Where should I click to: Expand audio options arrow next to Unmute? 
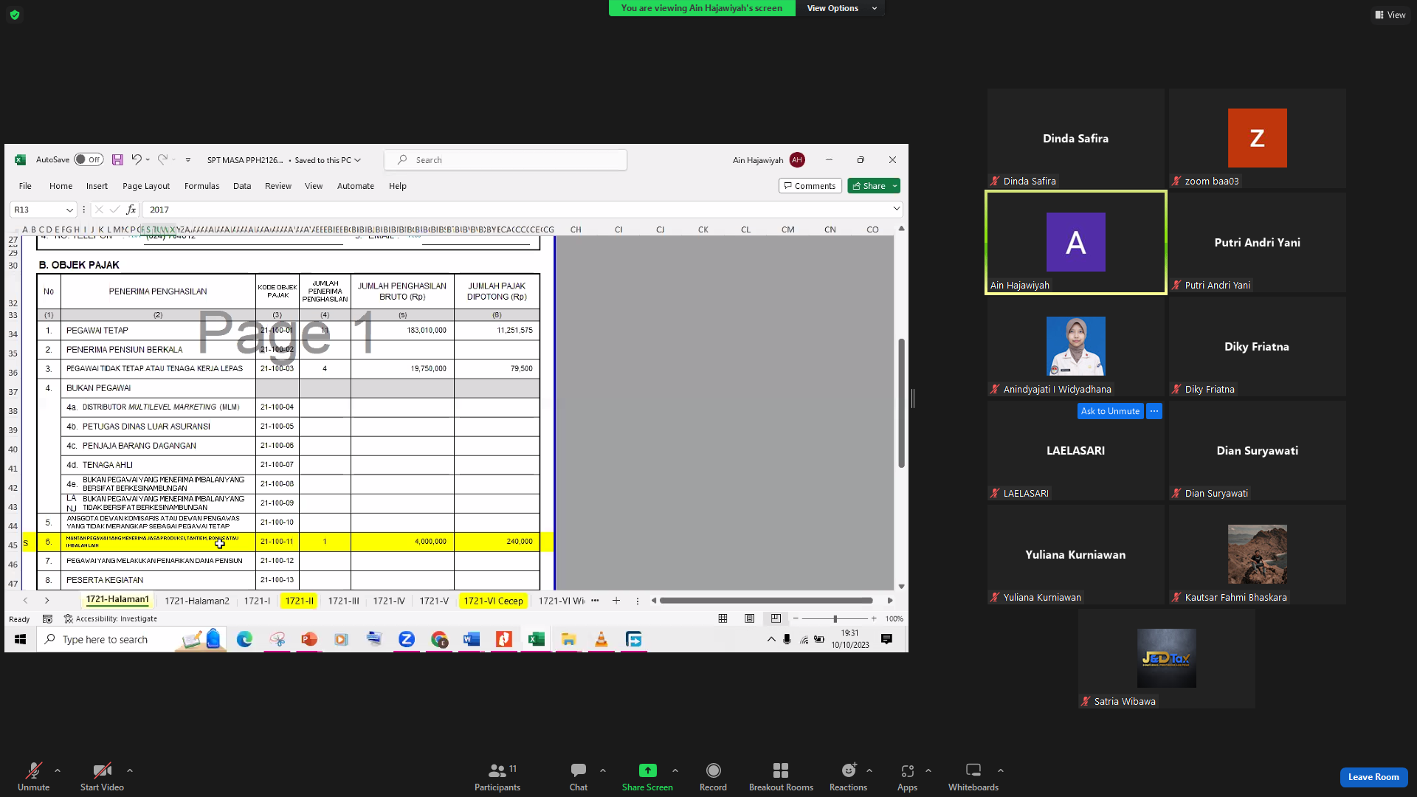(58, 770)
